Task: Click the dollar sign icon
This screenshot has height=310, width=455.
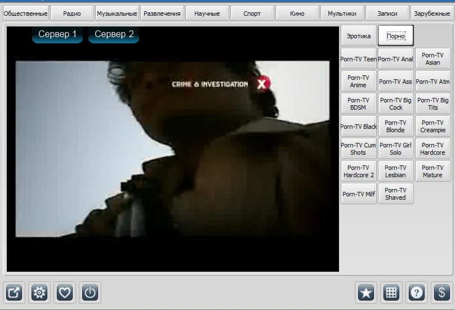Action: tap(441, 293)
